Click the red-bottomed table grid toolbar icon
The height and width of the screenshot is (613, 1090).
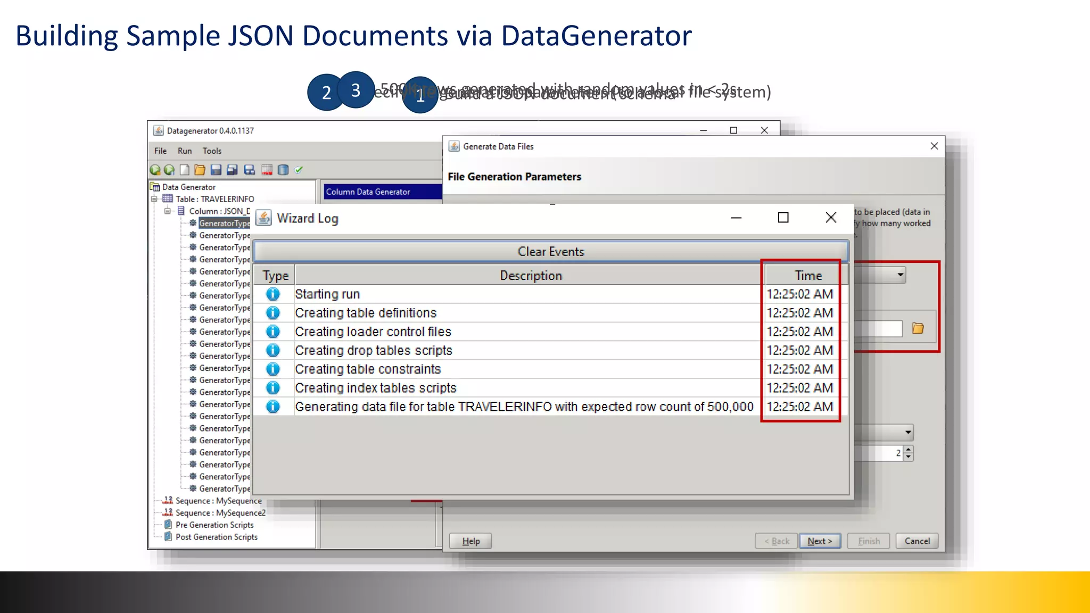267,170
